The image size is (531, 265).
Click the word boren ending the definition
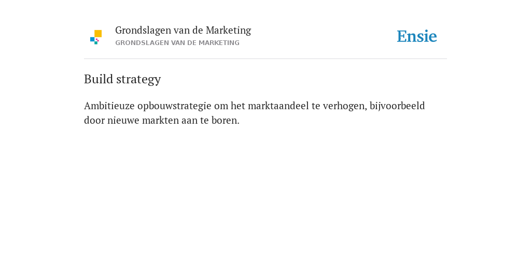(224, 120)
